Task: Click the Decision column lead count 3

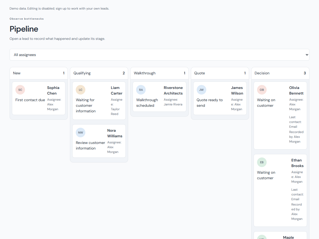Action: tap(305, 73)
